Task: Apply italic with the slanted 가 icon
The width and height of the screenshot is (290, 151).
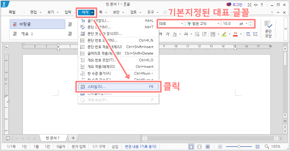Action: (x=168, y=34)
